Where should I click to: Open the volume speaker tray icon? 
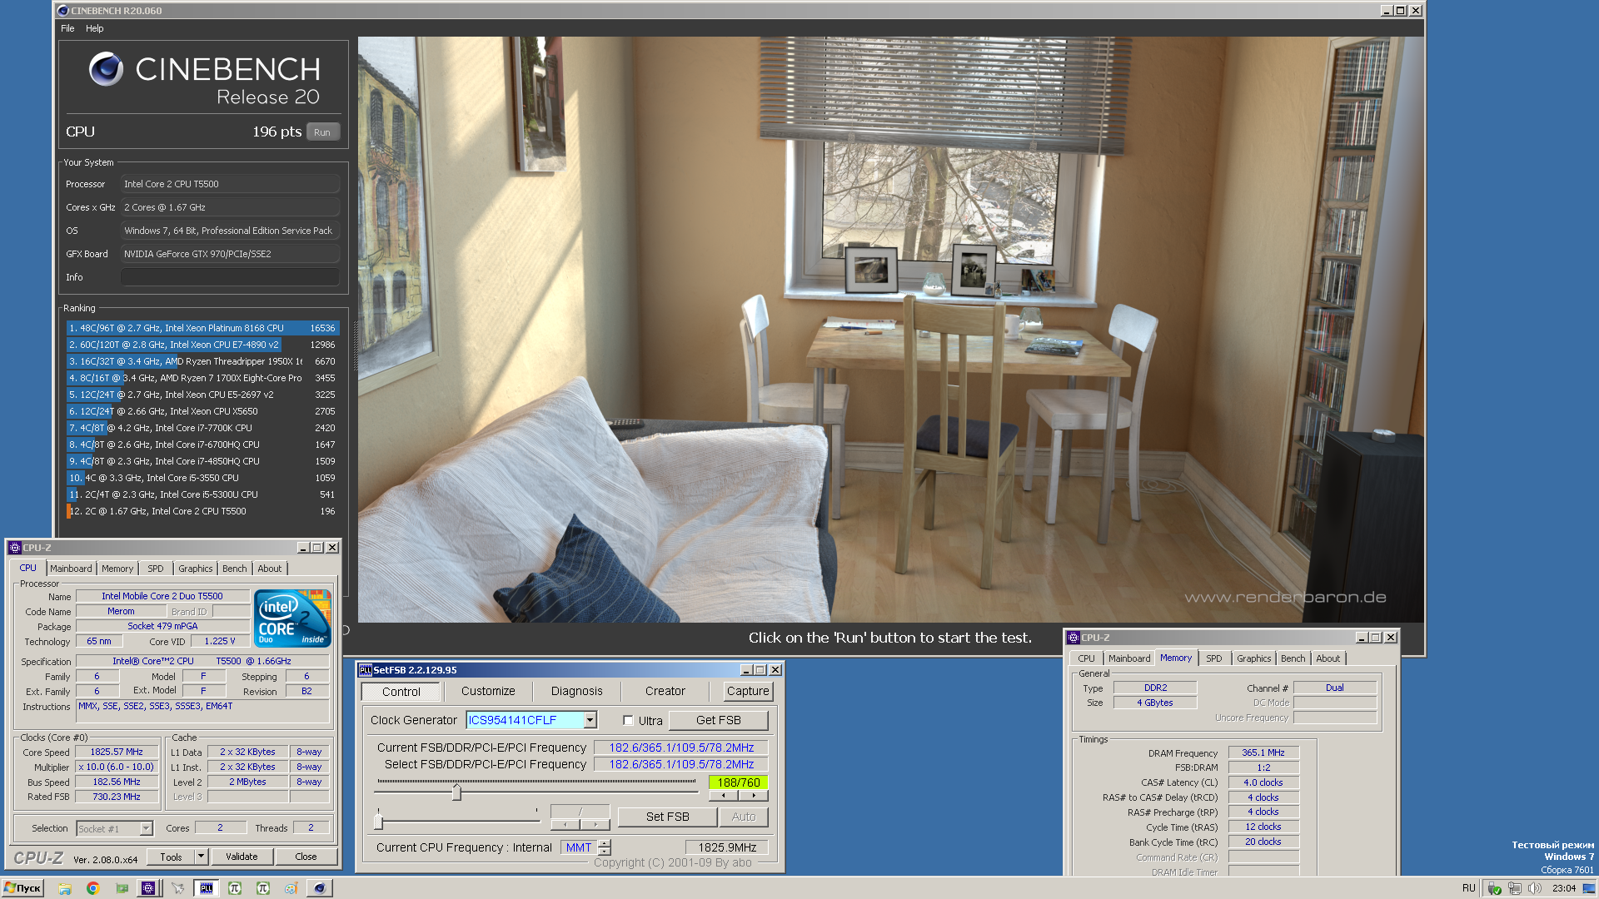point(1534,888)
